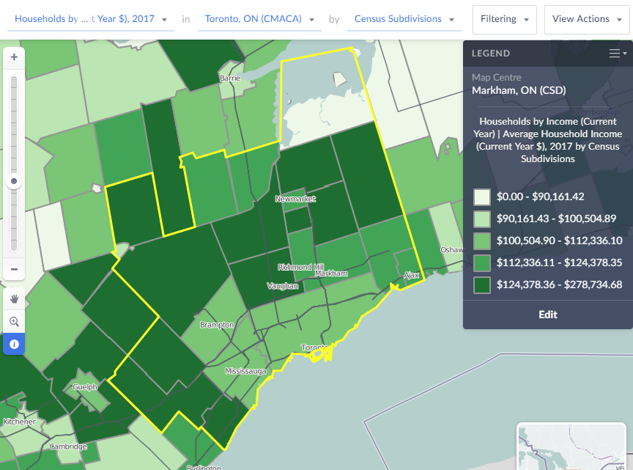The width and height of the screenshot is (633, 470).
Task: Click the zoom level slider handle
Action: (x=14, y=181)
